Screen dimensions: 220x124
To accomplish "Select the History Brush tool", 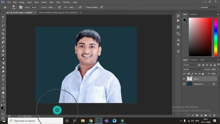I will point(3,55).
